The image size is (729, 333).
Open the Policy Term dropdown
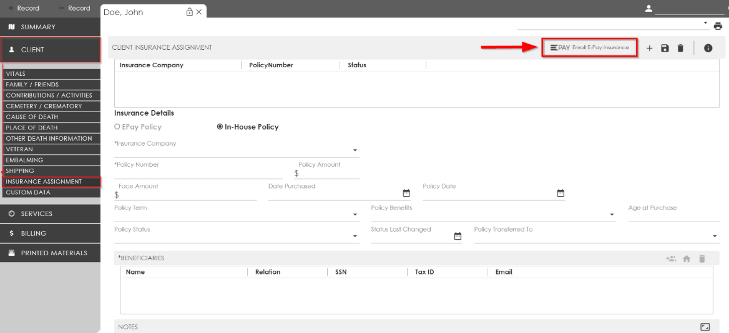(355, 215)
